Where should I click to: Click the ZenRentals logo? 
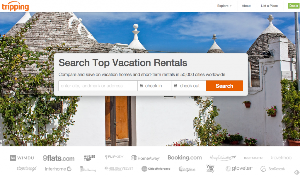click(272, 169)
